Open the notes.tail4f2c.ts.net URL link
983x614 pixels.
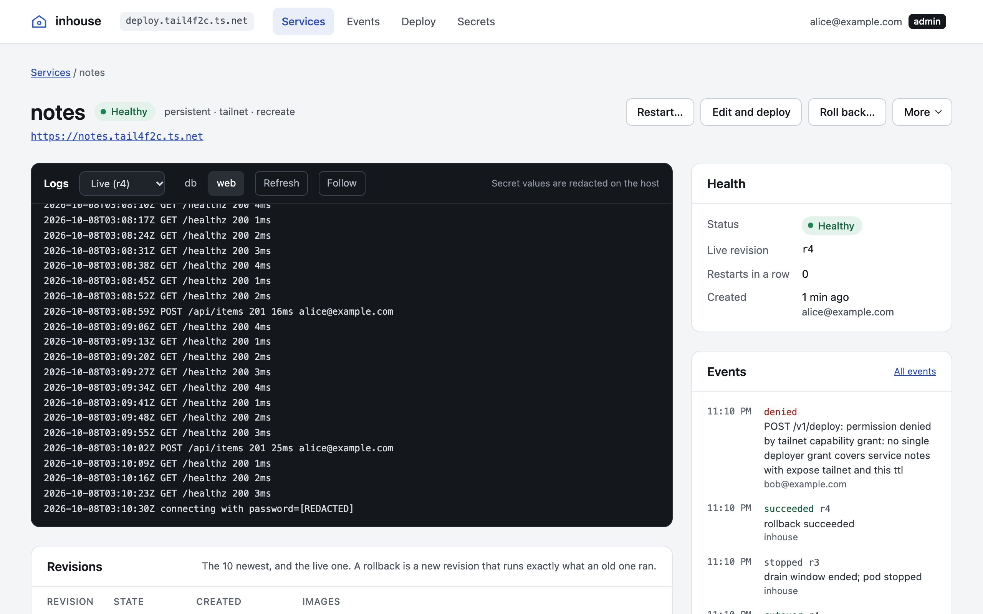tap(117, 136)
